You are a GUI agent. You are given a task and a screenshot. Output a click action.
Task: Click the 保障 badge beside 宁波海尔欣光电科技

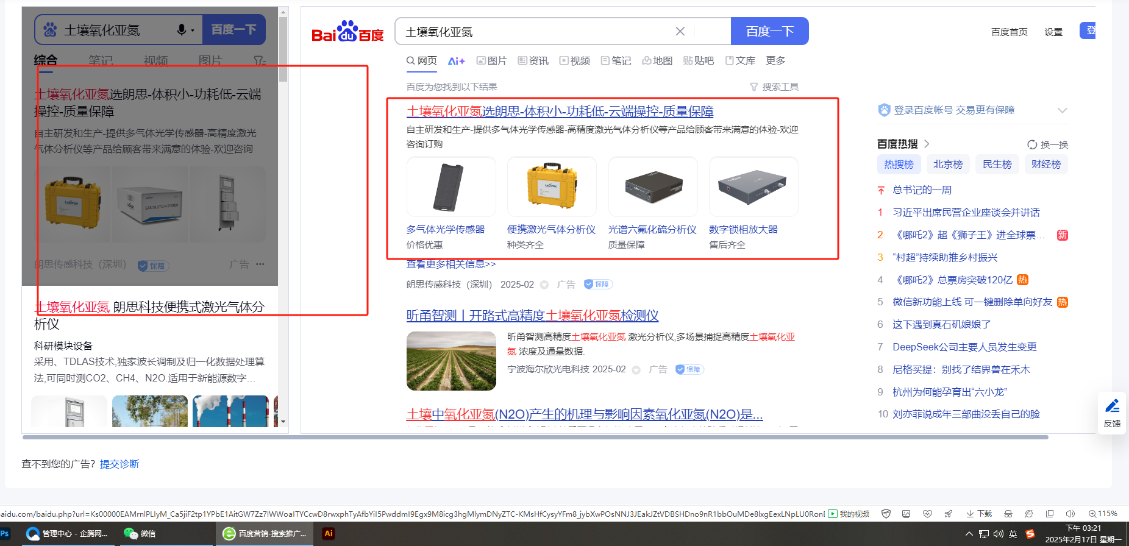pyautogui.click(x=690, y=369)
